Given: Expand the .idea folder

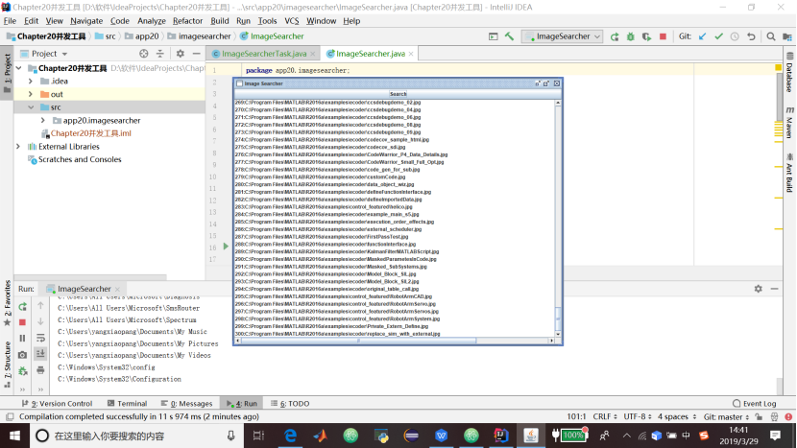Looking at the screenshot, I should coord(31,82).
